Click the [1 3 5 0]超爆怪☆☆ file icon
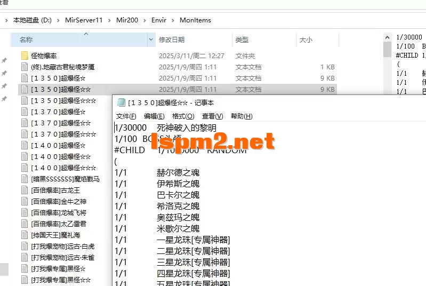426x286 pixels. pyautogui.click(x=25, y=89)
